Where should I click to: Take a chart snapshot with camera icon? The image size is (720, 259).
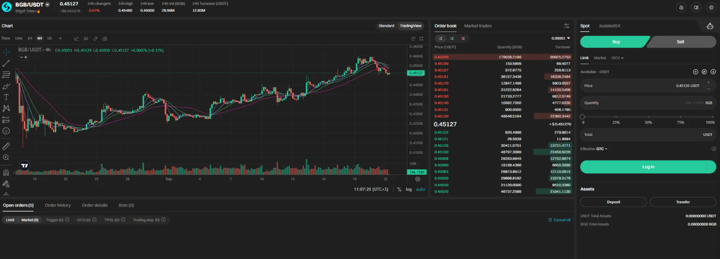(x=105, y=39)
